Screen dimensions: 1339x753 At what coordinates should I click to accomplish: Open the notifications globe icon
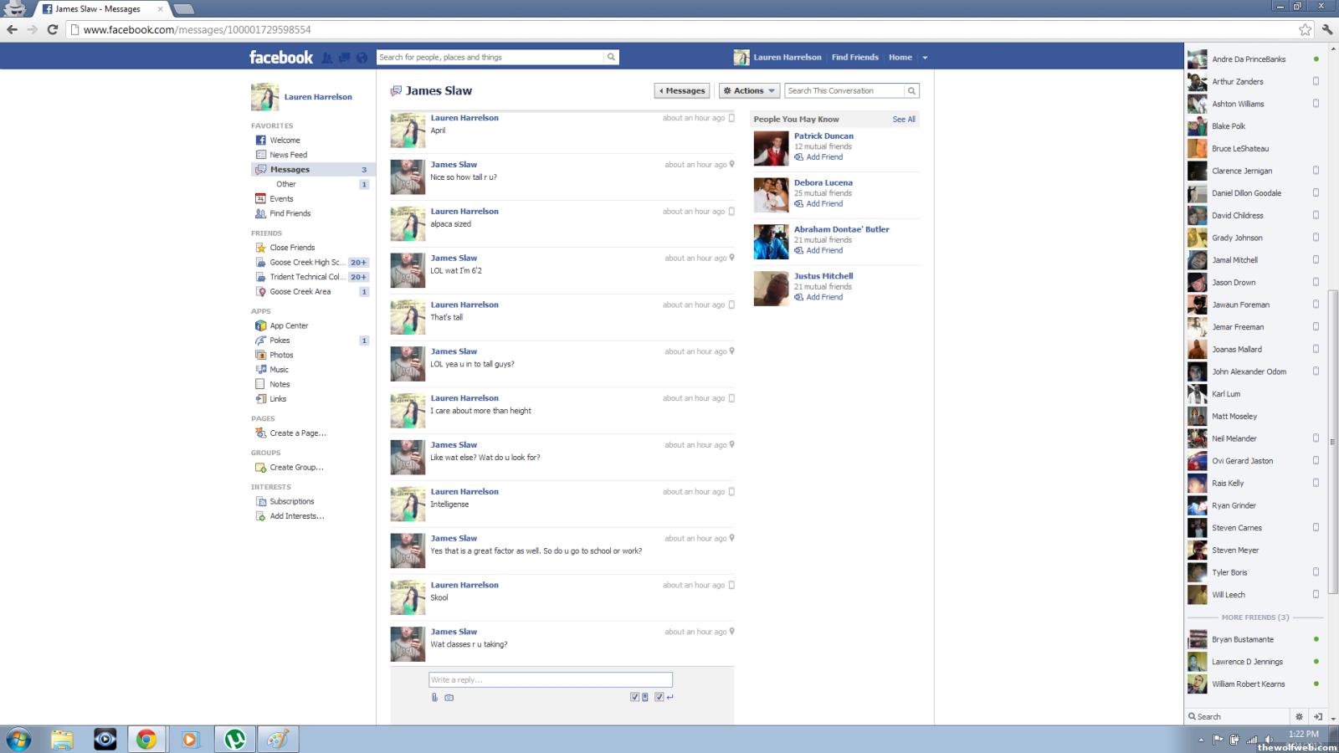click(362, 58)
